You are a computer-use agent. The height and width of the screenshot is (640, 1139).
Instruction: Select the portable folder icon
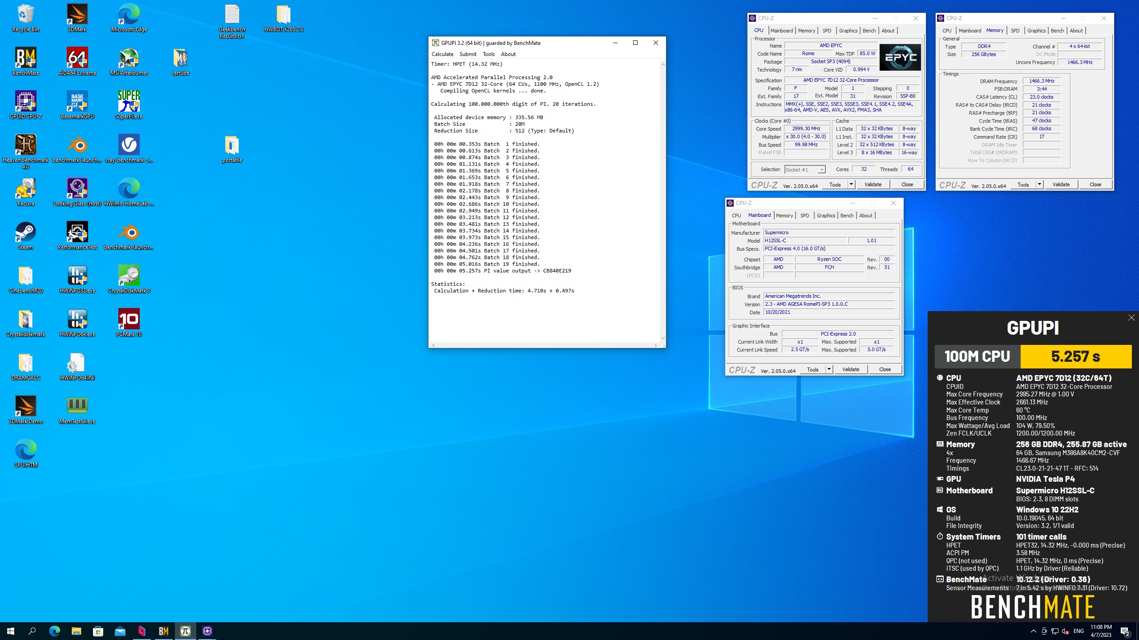tap(232, 149)
